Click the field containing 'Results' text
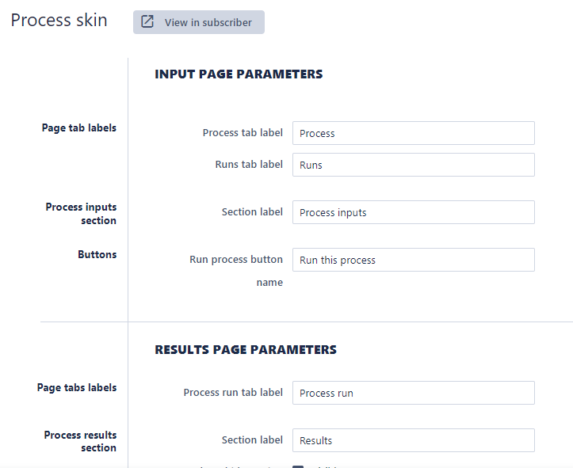Viewport: 573px width, 468px height. (x=413, y=440)
